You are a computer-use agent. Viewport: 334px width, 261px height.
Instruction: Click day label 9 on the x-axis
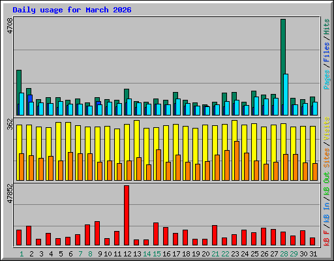pyautogui.click(x=100, y=254)
